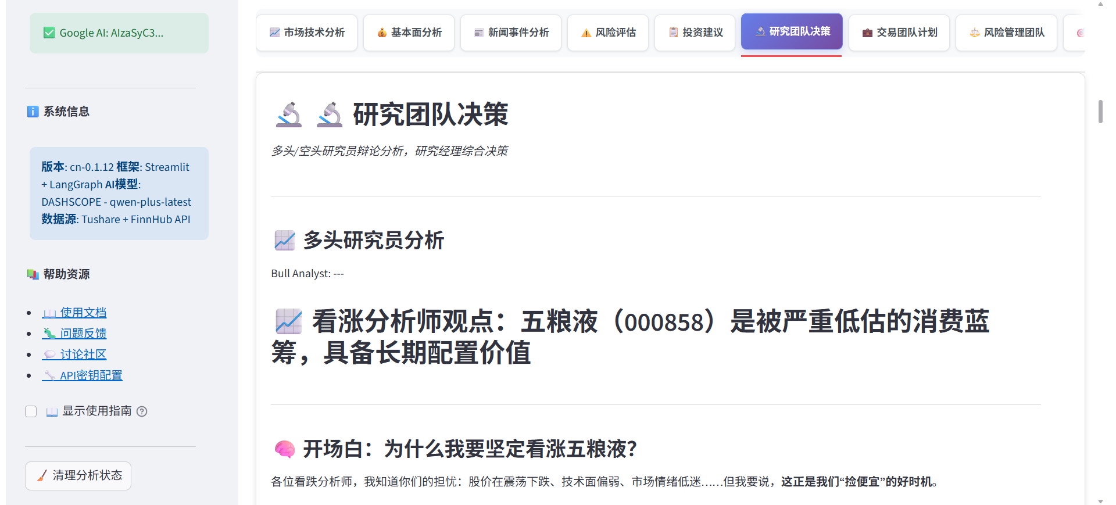This screenshot has width=1116, height=505.
Task: Click the blue info icon beside 系统信息
Action: pyautogui.click(x=33, y=112)
